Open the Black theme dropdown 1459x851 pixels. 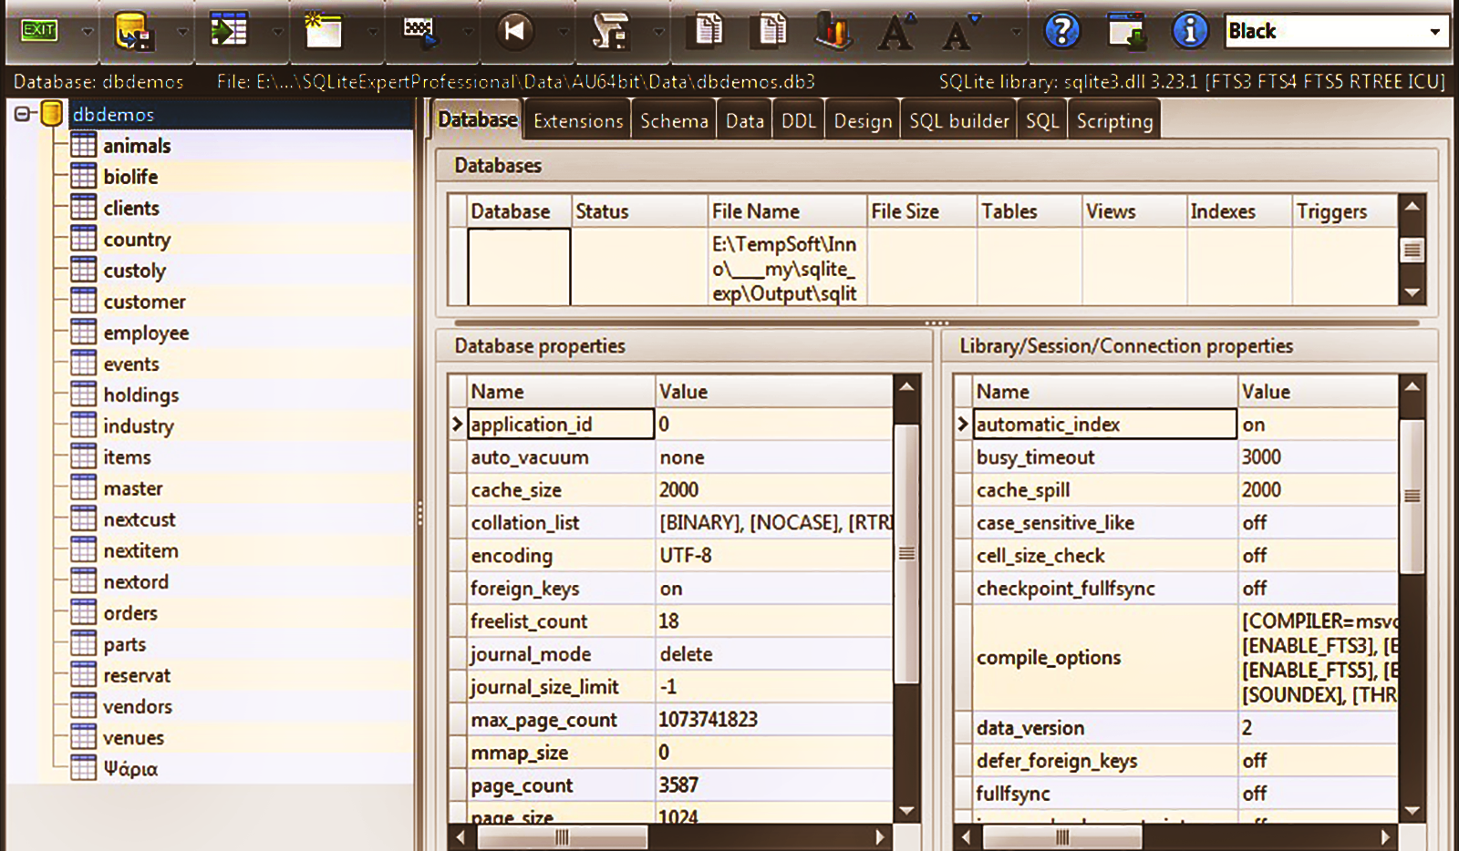tap(1434, 32)
